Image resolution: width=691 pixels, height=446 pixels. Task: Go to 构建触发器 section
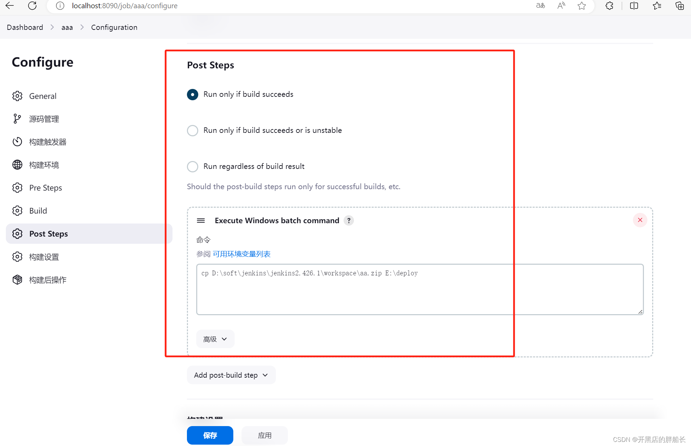[89, 142]
